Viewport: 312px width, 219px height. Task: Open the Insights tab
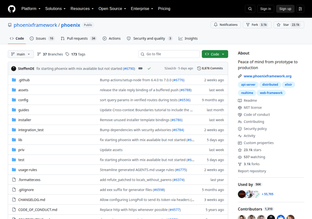[188, 38]
